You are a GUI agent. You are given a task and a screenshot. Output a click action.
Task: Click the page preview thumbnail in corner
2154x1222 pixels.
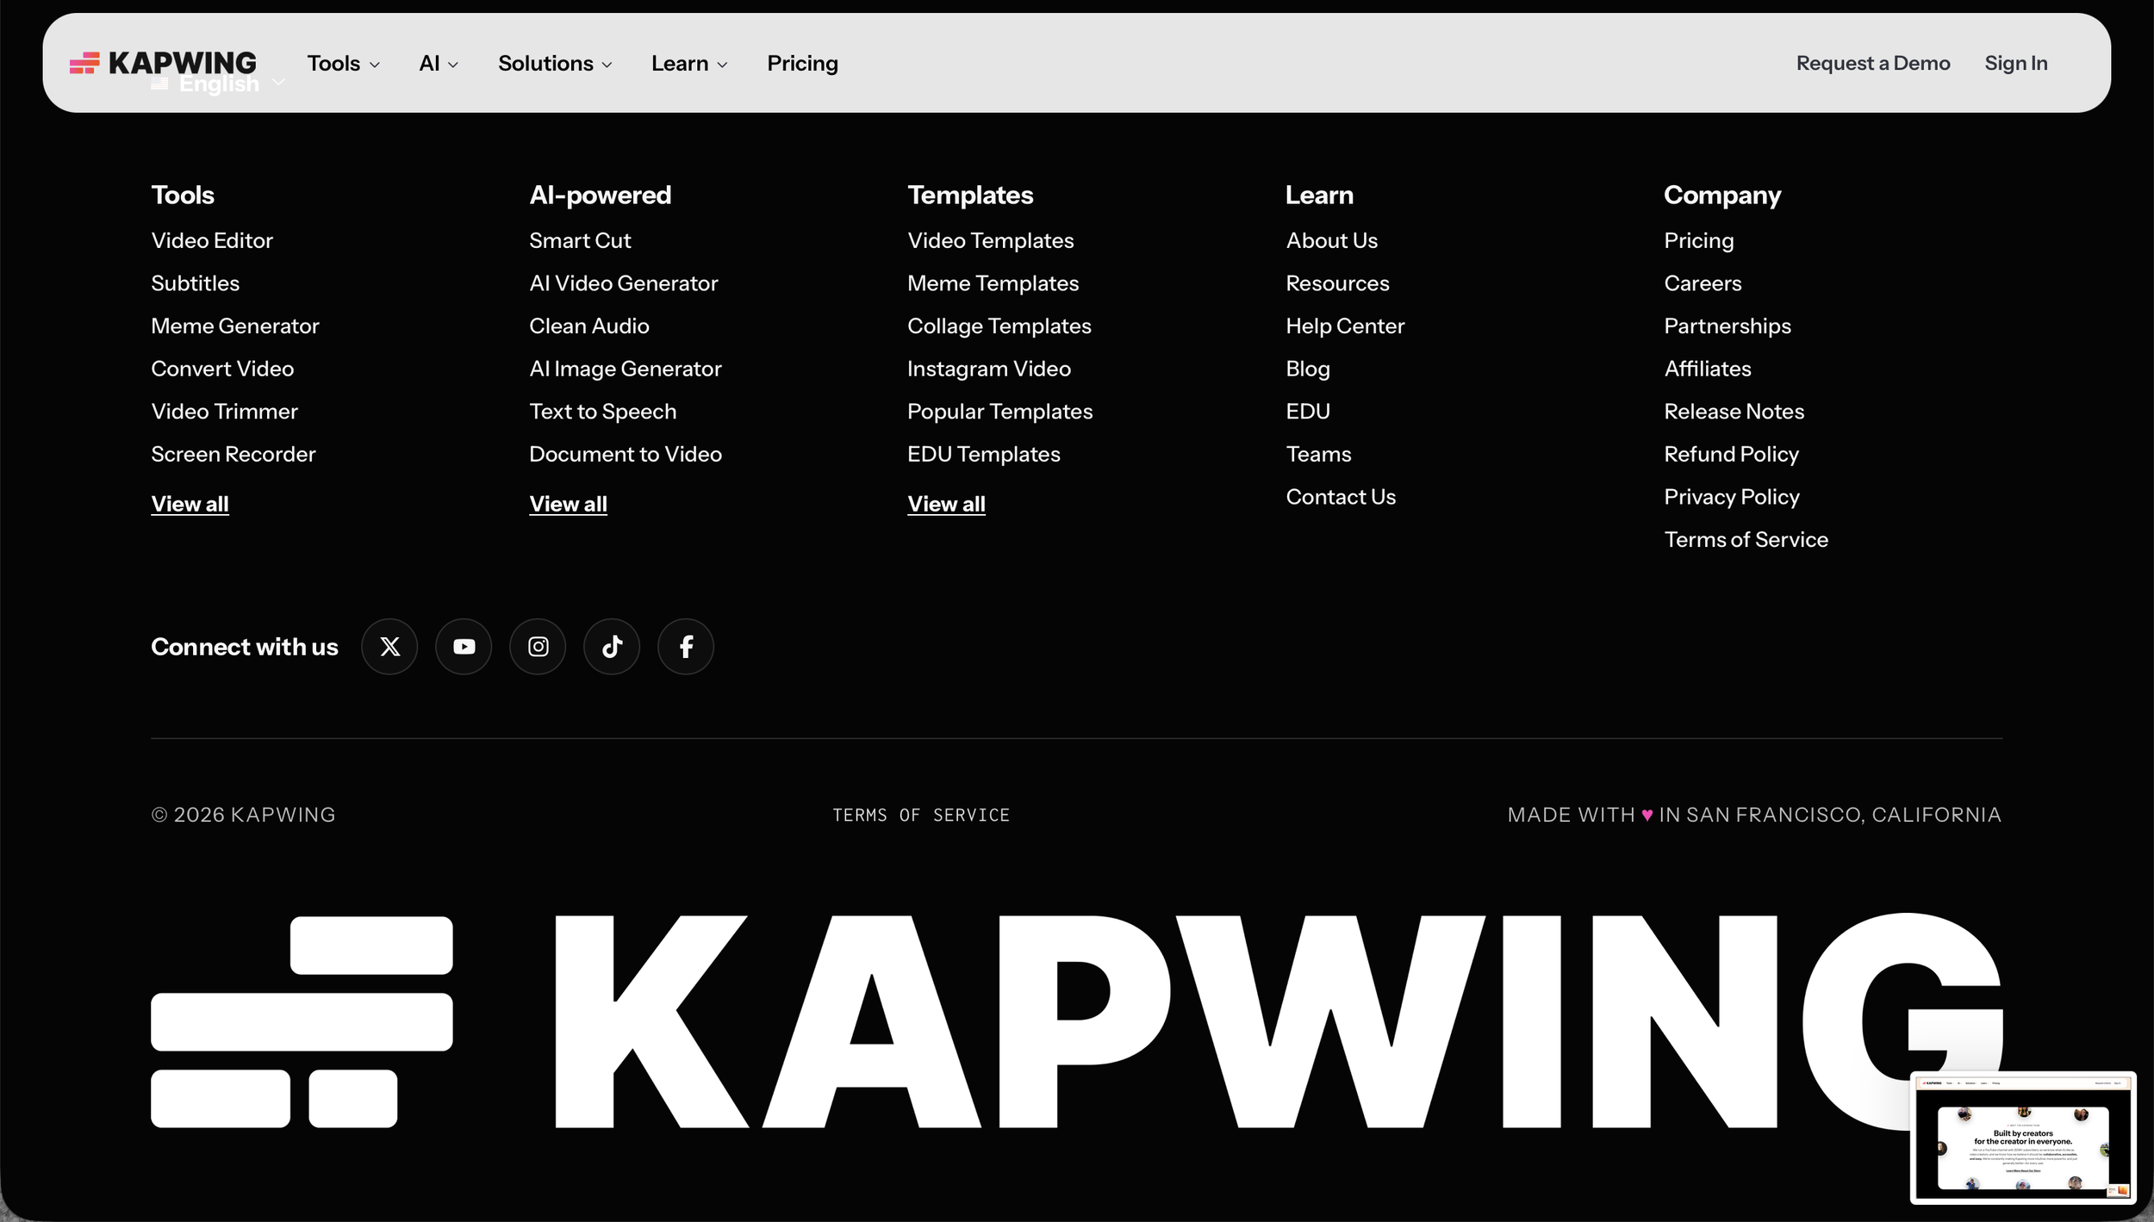pos(2022,1138)
